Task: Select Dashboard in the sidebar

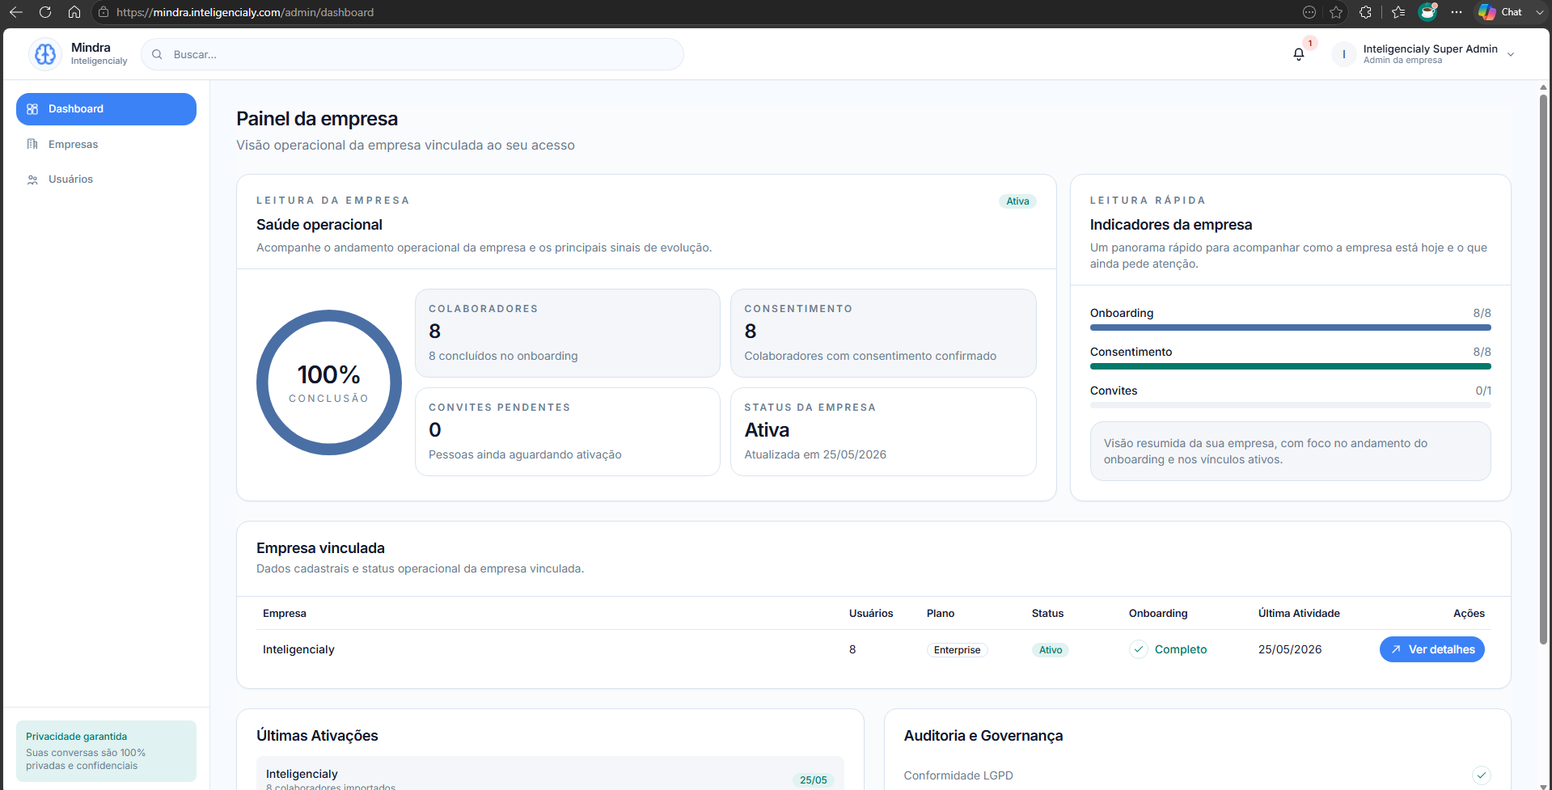Action: point(106,109)
